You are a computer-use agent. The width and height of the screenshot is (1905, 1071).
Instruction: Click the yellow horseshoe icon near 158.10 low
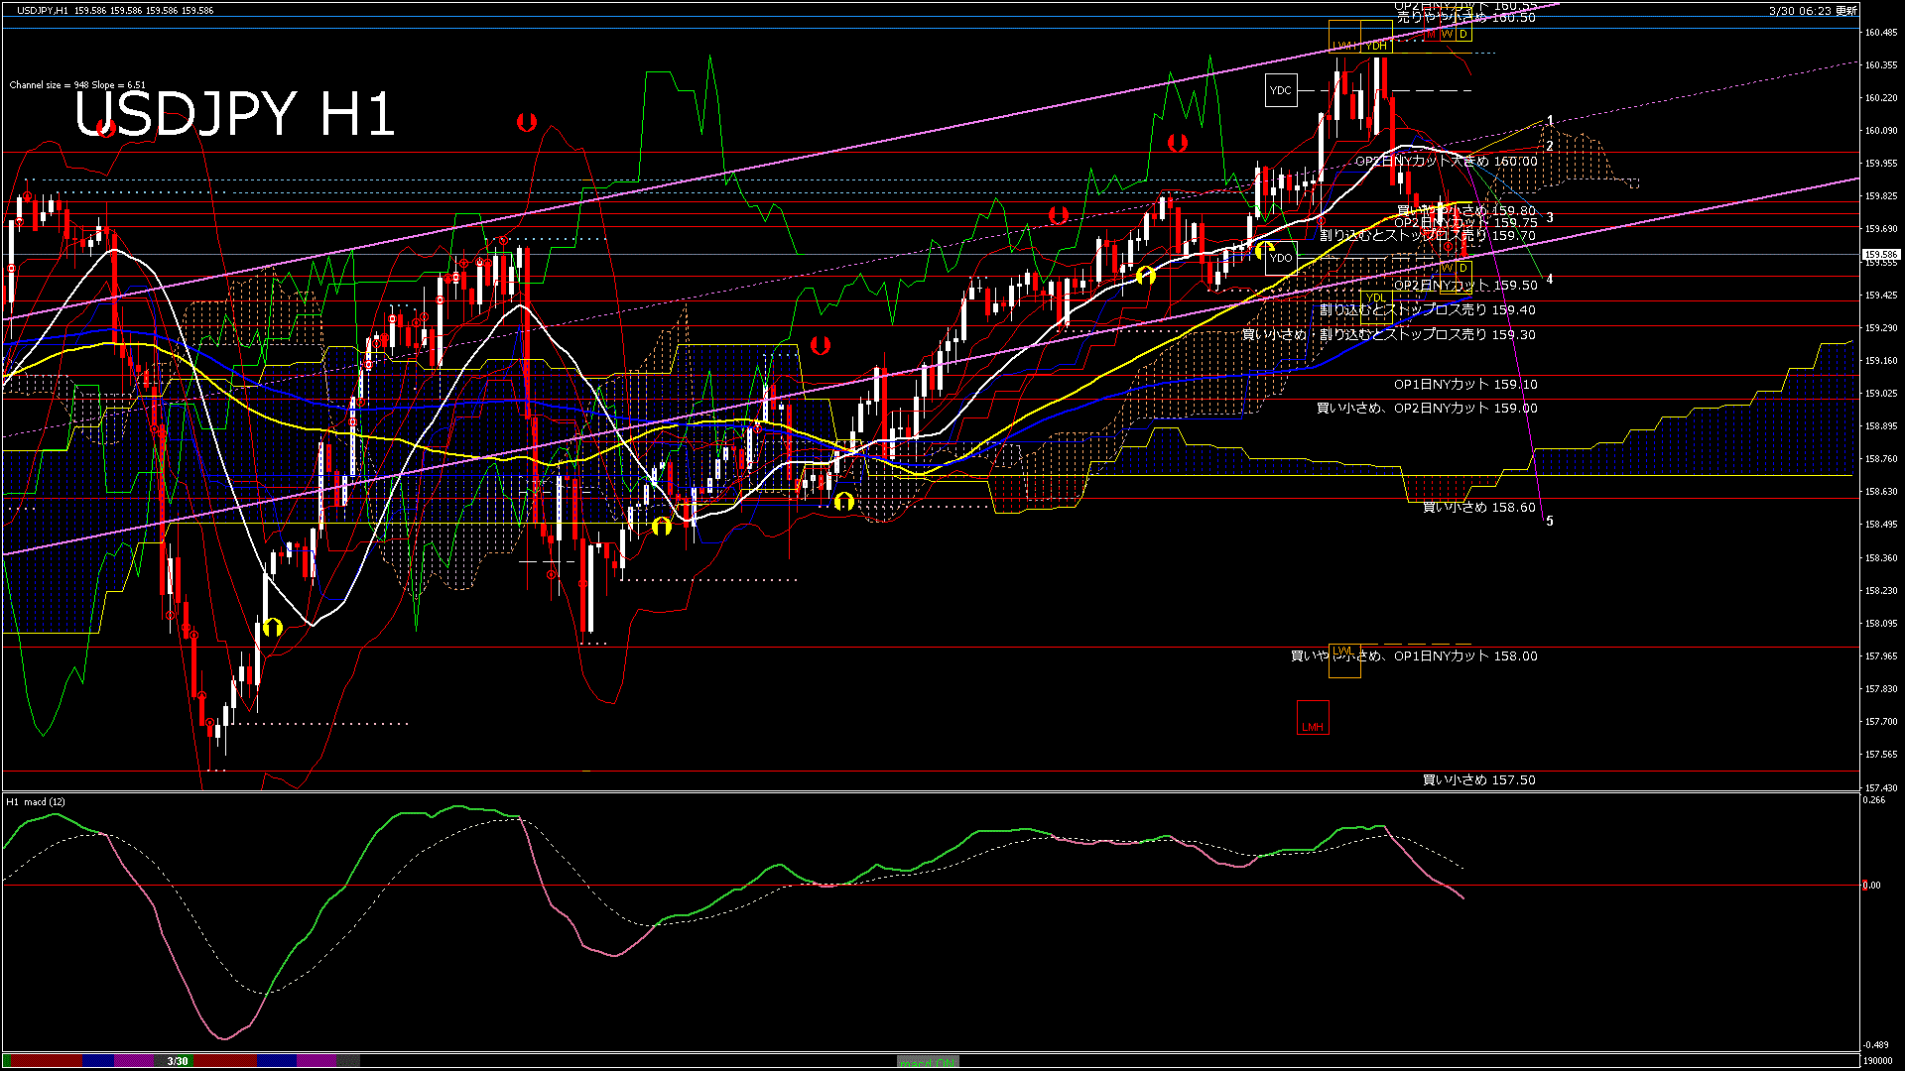(274, 626)
